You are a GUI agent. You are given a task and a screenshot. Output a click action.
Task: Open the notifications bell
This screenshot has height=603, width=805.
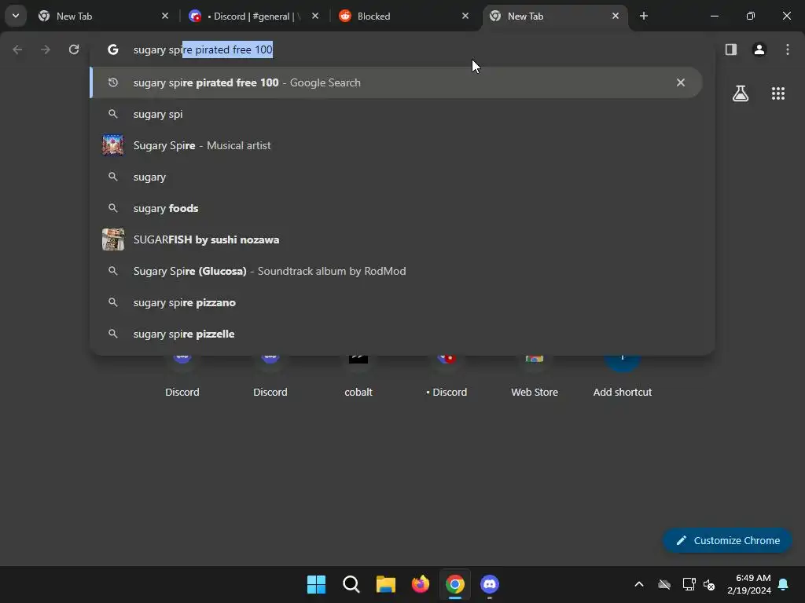[x=784, y=584]
